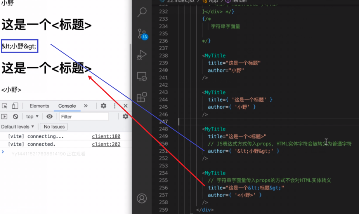Toggle the device toolbar in DevTools
Viewport: 359px width, 214px height.
tap(15, 106)
